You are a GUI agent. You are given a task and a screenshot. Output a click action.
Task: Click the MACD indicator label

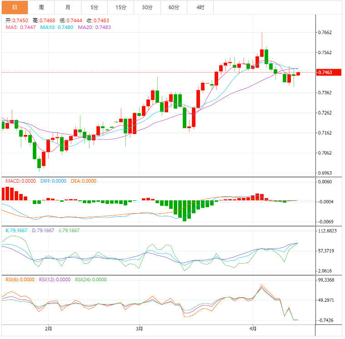coord(20,181)
